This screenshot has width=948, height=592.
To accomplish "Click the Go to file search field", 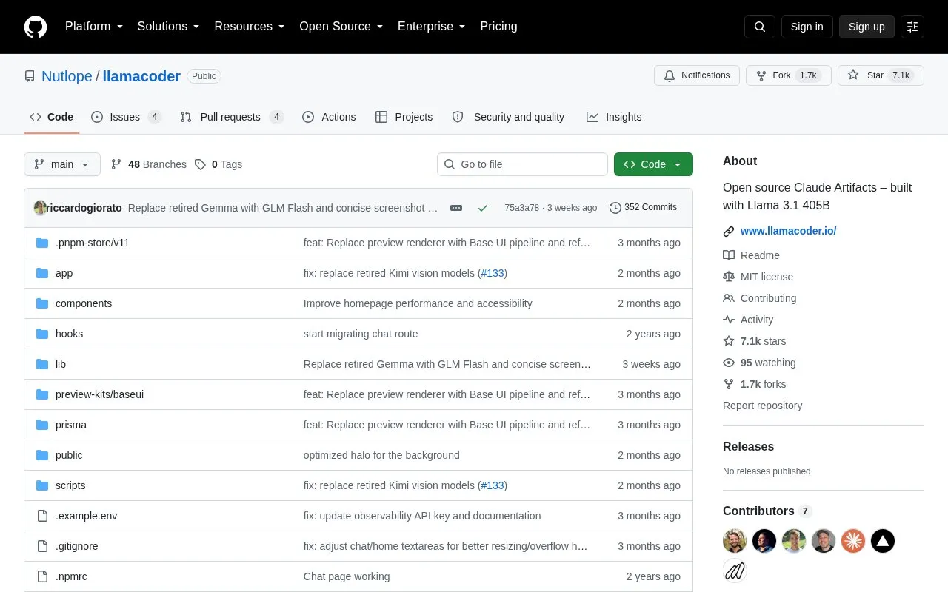I will click(522, 164).
